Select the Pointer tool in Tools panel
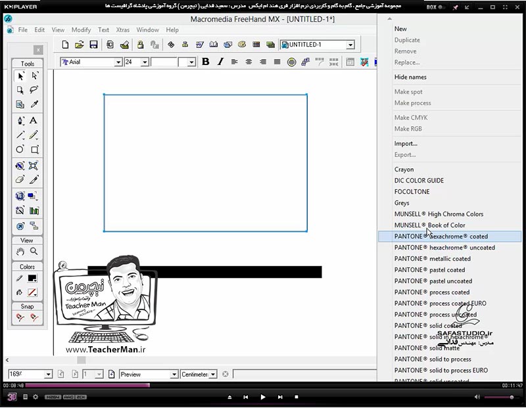Image resolution: width=526 pixels, height=408 pixels. pos(20,76)
